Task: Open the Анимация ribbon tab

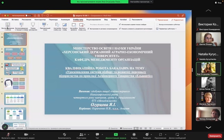Action: click(x=66, y=19)
